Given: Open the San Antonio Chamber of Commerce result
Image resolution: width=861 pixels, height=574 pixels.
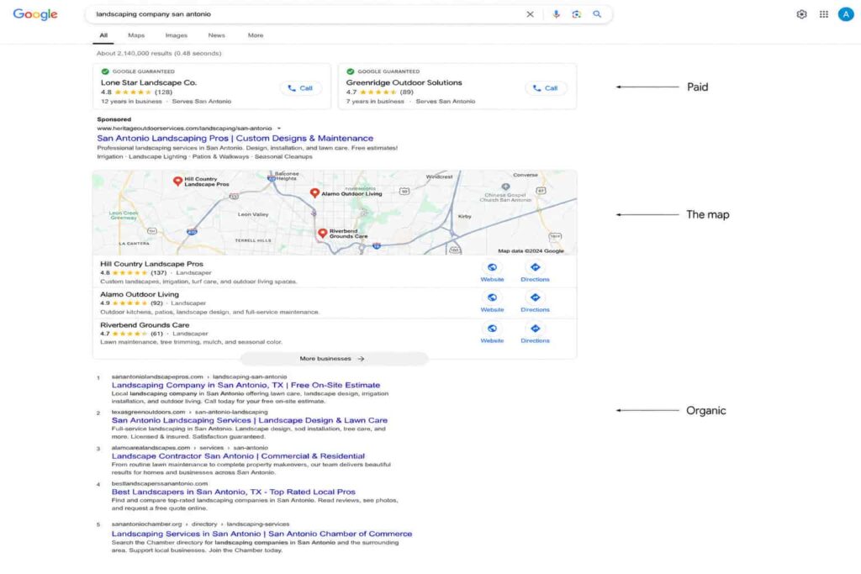Looking at the screenshot, I should coord(261,534).
